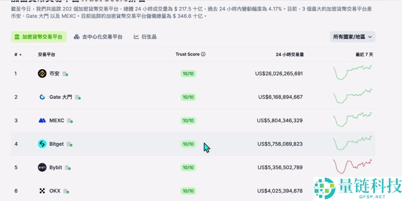Click the 10/10 trust score badge for Bybit

pos(188,167)
